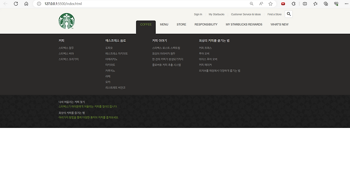
Task: Open the 아메리카노 link
Action: [x=112, y=59]
